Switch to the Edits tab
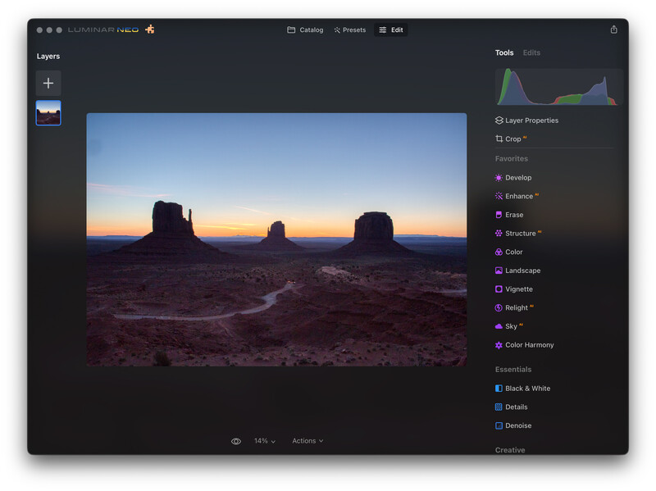656x491 pixels. 531,52
